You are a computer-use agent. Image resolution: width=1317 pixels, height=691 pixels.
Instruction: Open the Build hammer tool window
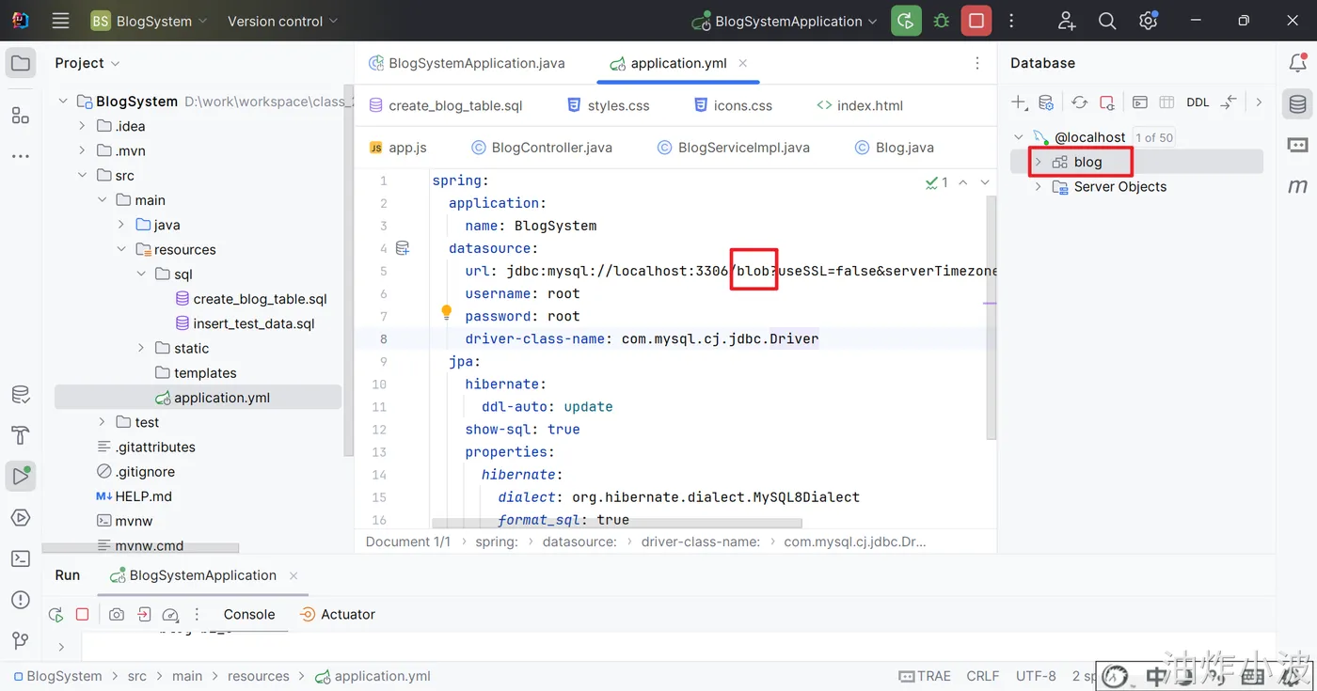click(21, 435)
